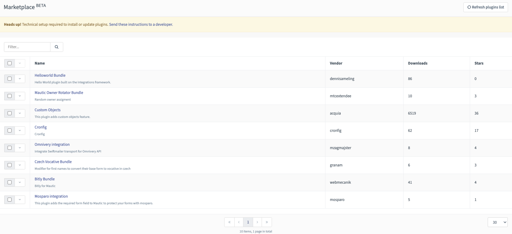This screenshot has width=512, height=234.
Task: Expand Mosparo integration row actions caret
Action: coord(20,200)
